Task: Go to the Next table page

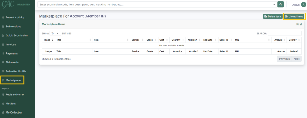Action: pyautogui.click(x=297, y=59)
